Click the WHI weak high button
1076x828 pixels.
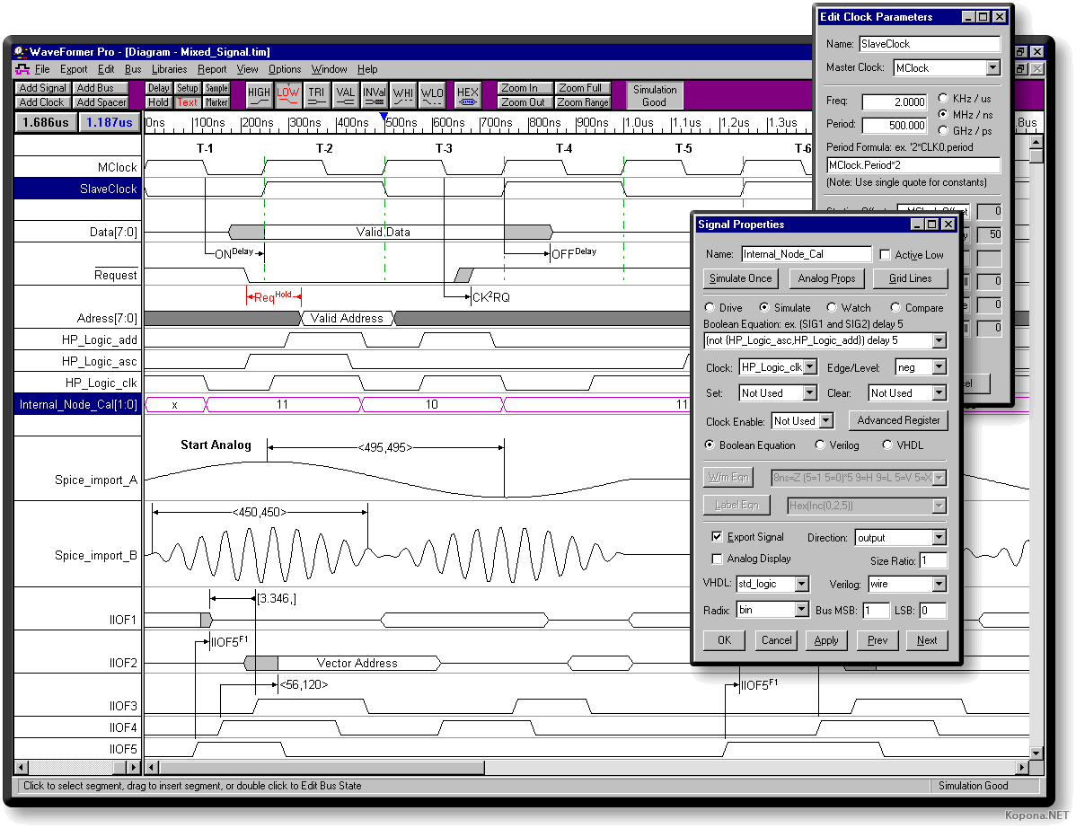coord(403,95)
